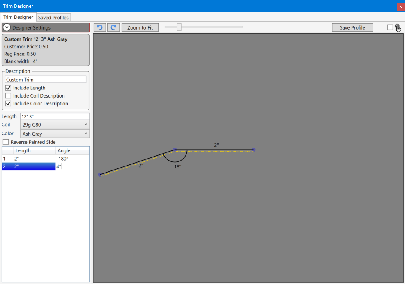Open the Color dropdown showing Ash Gray

pyautogui.click(x=55, y=134)
